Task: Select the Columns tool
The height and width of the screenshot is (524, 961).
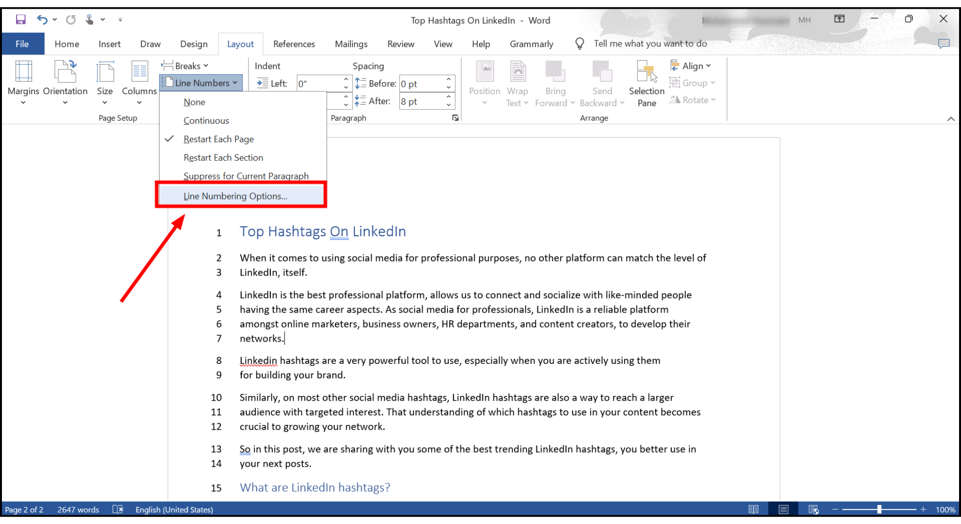Action: (x=139, y=83)
